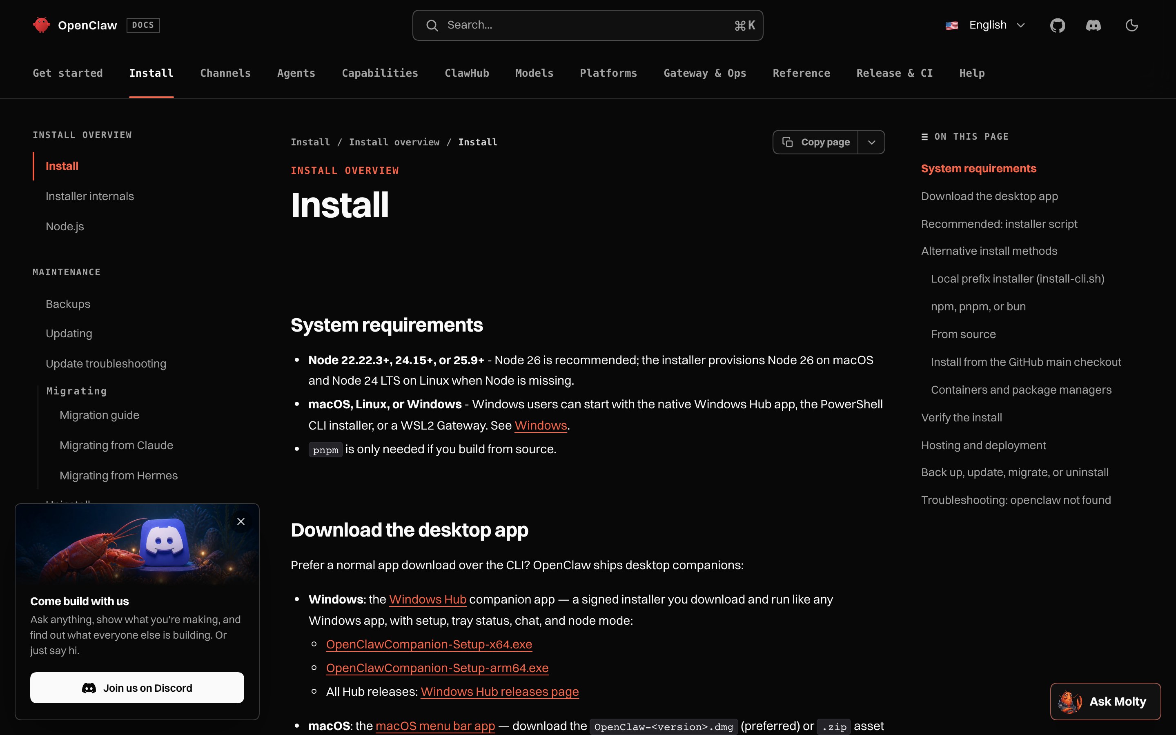
Task: Click the search magnifier icon
Action: click(x=432, y=25)
